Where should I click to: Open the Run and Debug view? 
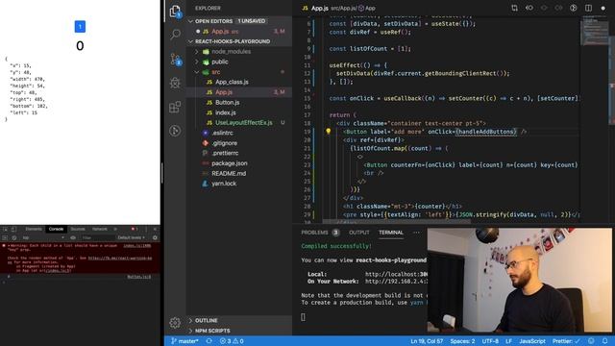175,83
